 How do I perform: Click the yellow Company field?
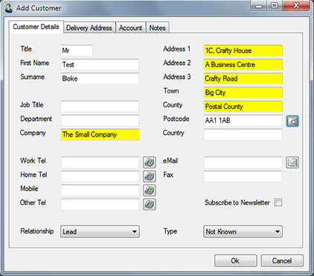click(100, 134)
